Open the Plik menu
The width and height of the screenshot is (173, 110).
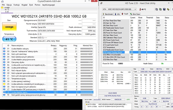point(3,5)
